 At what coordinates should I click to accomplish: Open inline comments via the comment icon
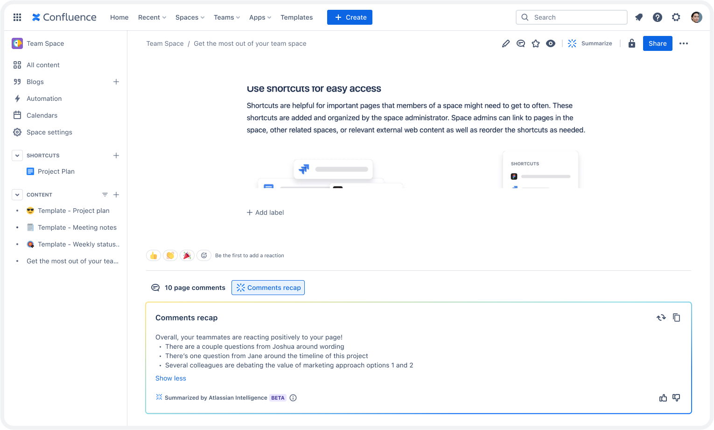(521, 43)
